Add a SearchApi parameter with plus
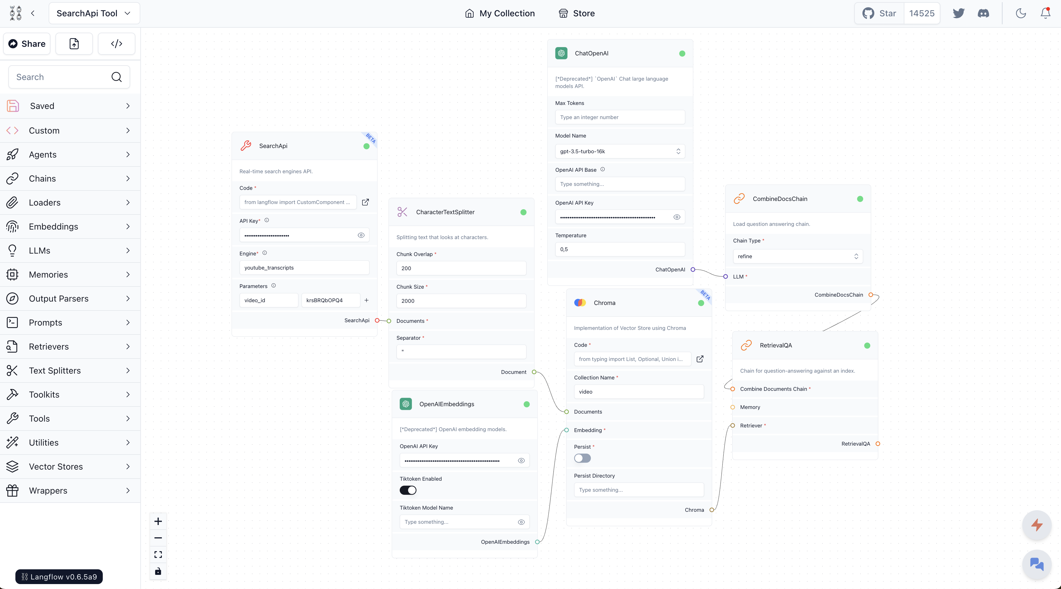Viewport: 1061px width, 589px height. [366, 300]
